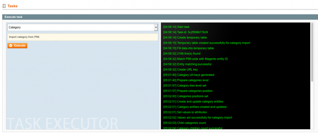The width and height of the screenshot is (318, 136).
Task: Click the Category dropdown arrow
Action: pos(156,27)
